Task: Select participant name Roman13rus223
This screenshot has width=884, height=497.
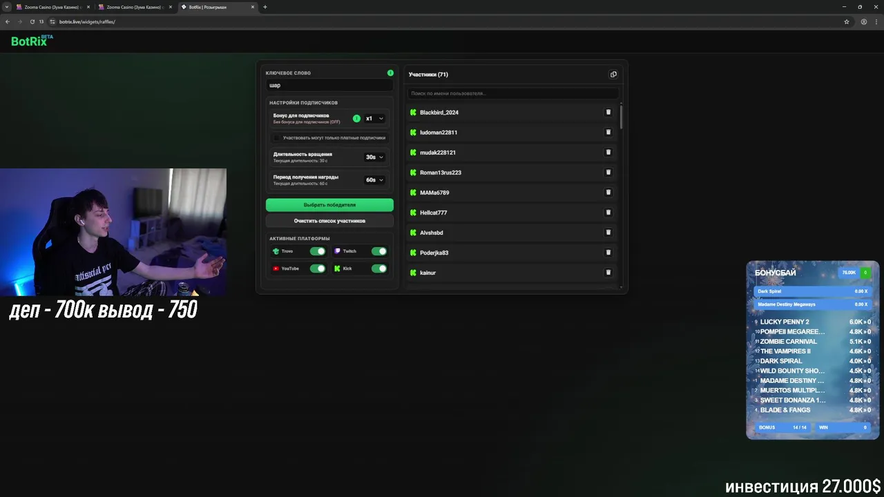Action: coord(441,172)
